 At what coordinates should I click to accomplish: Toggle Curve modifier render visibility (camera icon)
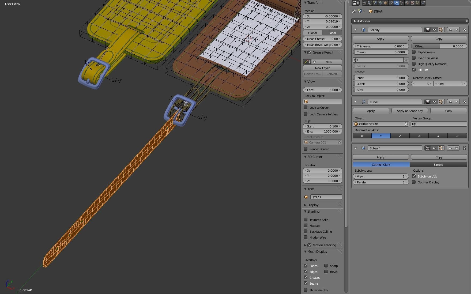[x=427, y=102]
